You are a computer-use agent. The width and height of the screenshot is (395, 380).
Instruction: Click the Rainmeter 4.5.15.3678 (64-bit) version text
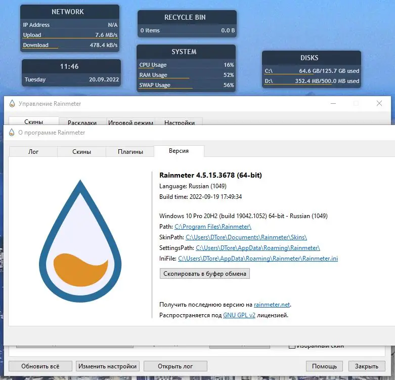point(210,175)
